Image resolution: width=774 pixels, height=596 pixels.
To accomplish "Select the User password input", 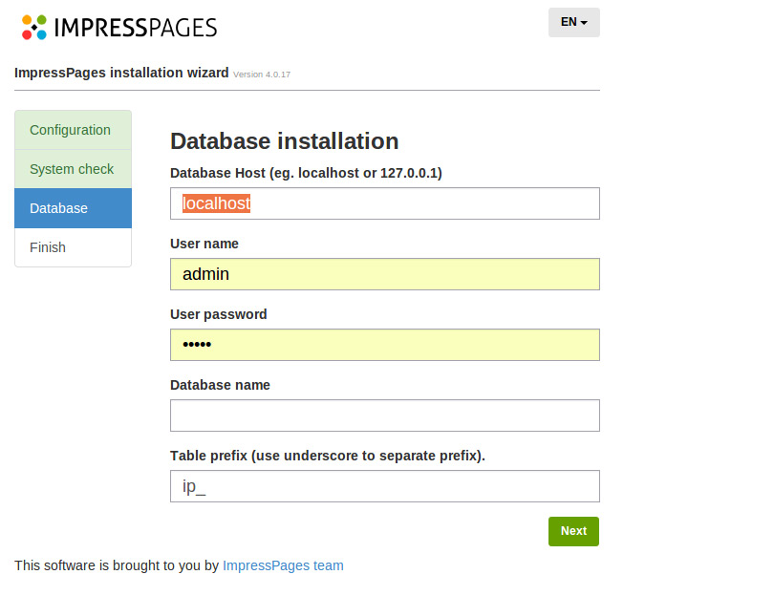I will (384, 345).
